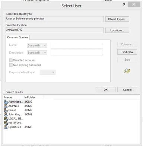143x147 pixels.
Task: Click the LOCAL SERVICE group icon
Action: coord(6,119)
